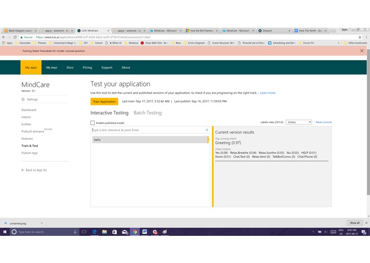This screenshot has width=370, height=263.
Task: Close the downloads bar
Action: tap(366, 223)
